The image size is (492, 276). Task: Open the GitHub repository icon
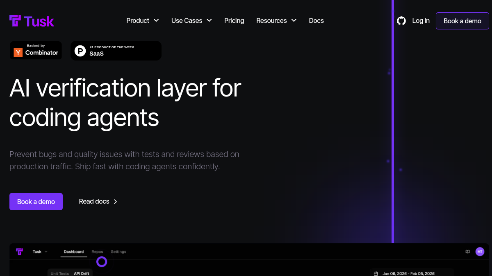[401, 21]
